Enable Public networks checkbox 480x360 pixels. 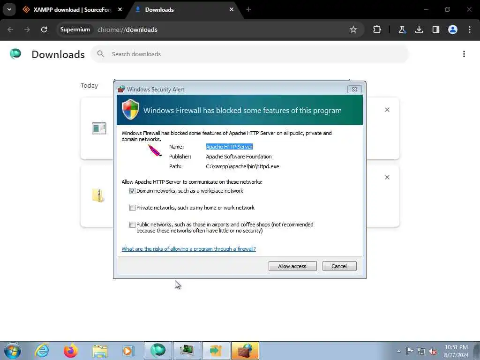click(132, 225)
